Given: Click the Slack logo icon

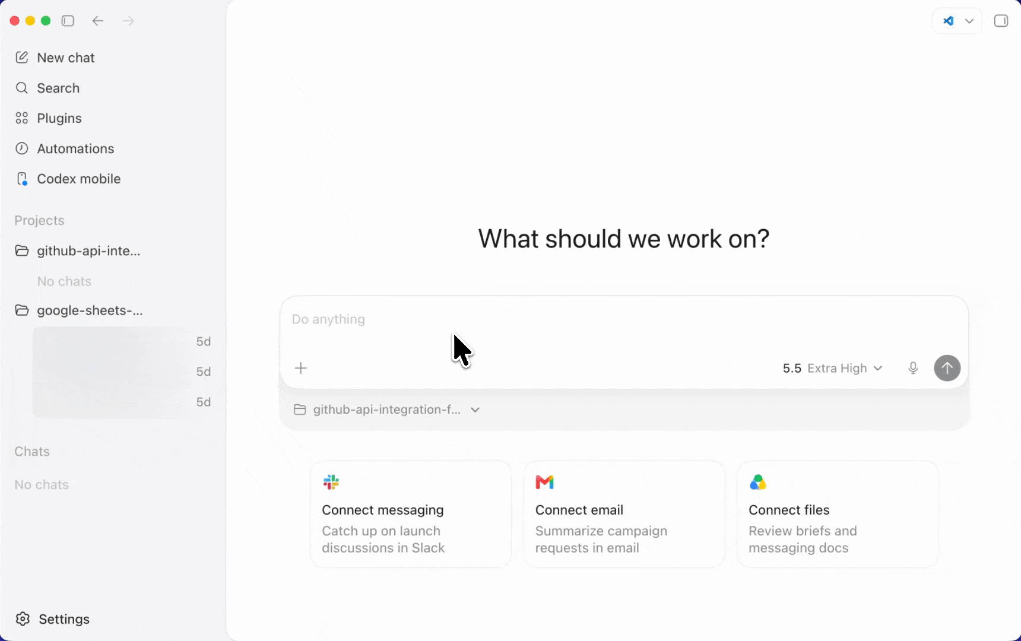Looking at the screenshot, I should [x=331, y=482].
